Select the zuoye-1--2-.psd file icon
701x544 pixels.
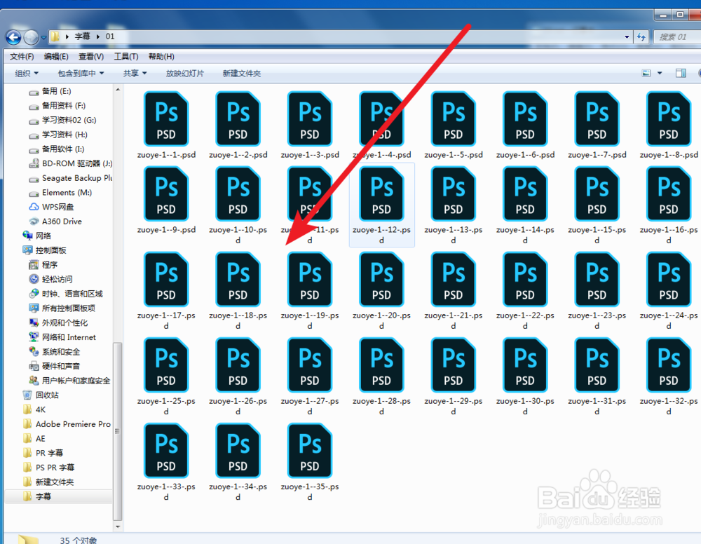tap(238, 119)
